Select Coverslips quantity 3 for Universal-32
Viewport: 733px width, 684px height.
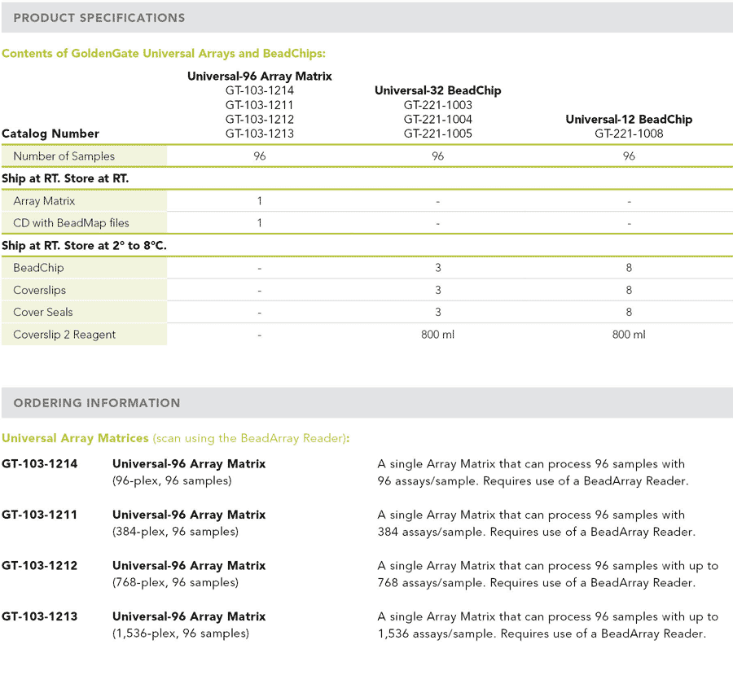point(437,290)
